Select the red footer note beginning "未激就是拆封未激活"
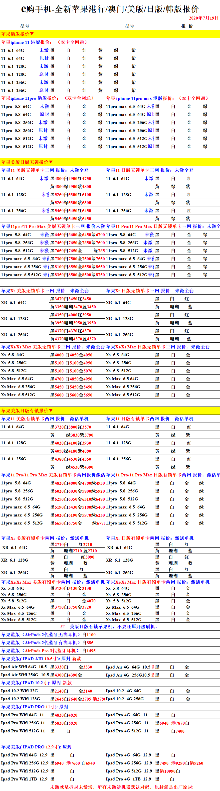The image size is (220, 791). point(122,787)
